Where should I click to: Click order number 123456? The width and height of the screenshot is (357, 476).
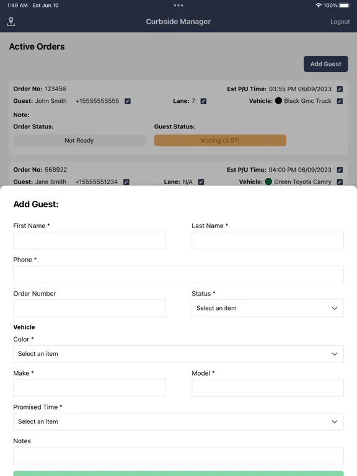[x=56, y=89]
